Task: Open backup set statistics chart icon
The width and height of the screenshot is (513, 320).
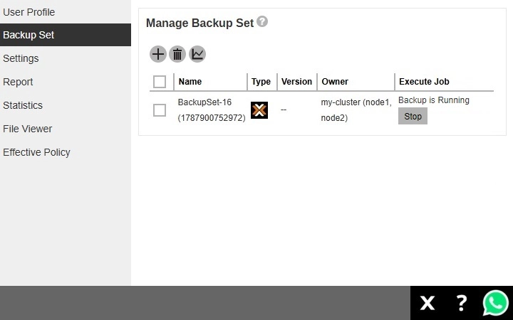Action: coord(197,54)
